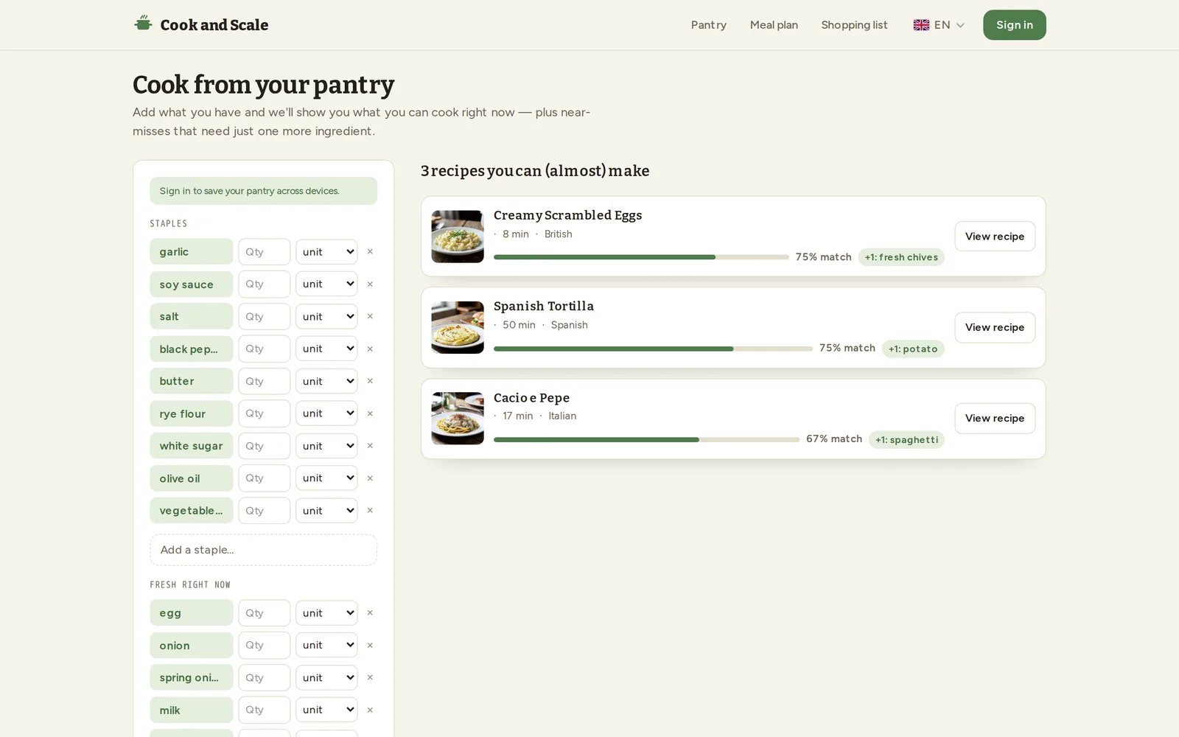Remove garlic from staples
The width and height of the screenshot is (1179, 737).
point(370,252)
